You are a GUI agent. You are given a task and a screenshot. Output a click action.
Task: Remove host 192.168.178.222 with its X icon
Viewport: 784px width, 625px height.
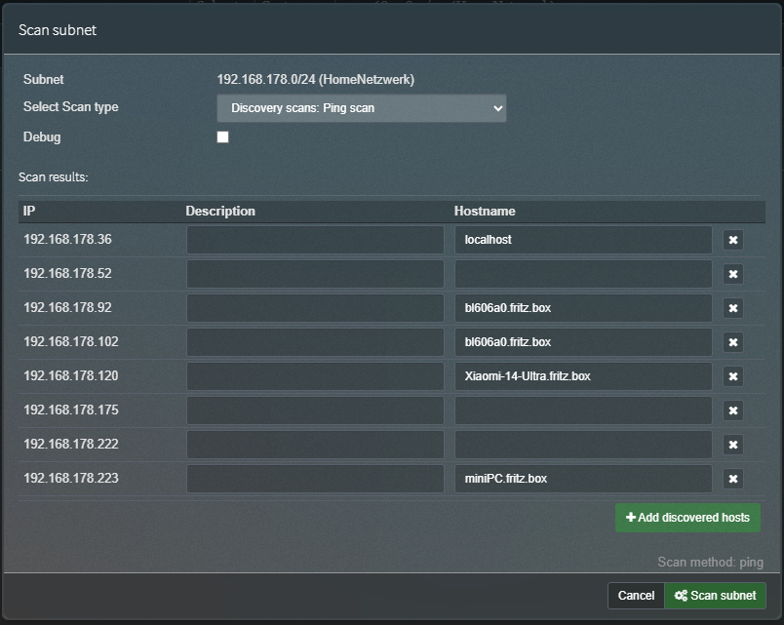[x=733, y=445]
